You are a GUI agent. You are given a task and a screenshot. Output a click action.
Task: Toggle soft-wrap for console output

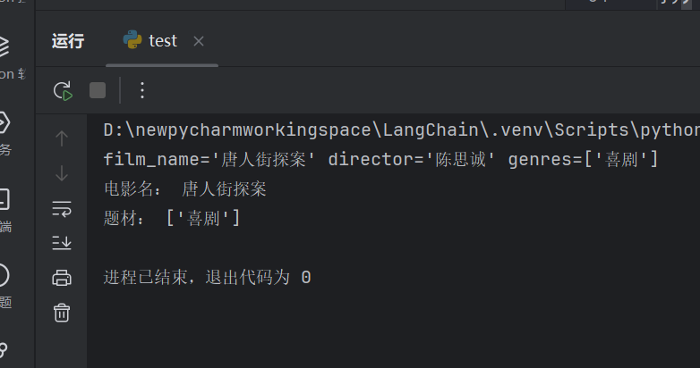(62, 208)
